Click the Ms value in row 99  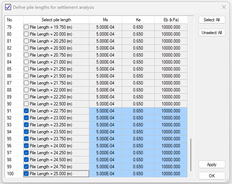tap(106, 167)
